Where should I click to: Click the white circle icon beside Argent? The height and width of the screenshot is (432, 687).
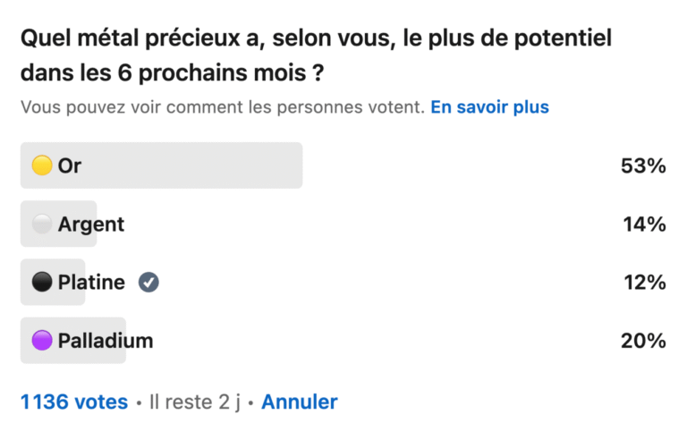point(42,224)
